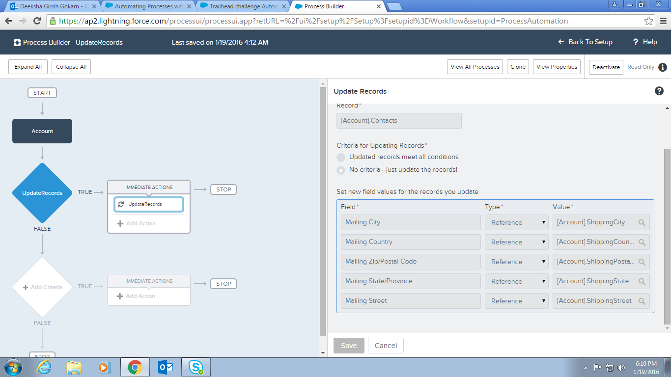Cancel the Update Records changes
This screenshot has width=671, height=377.
[386, 346]
